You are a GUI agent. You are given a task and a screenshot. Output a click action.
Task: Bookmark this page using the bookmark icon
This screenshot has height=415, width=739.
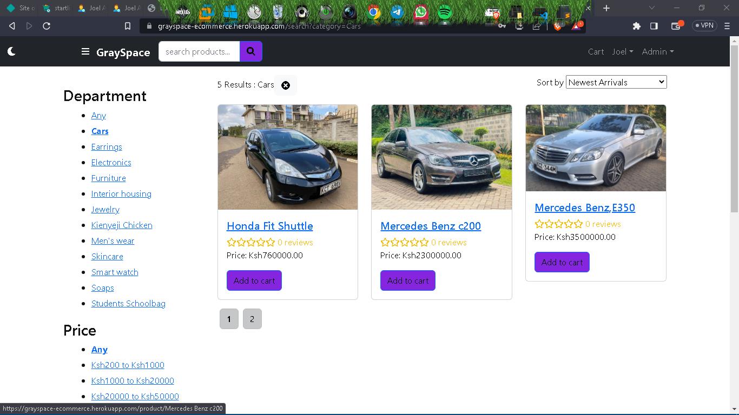pos(128,25)
